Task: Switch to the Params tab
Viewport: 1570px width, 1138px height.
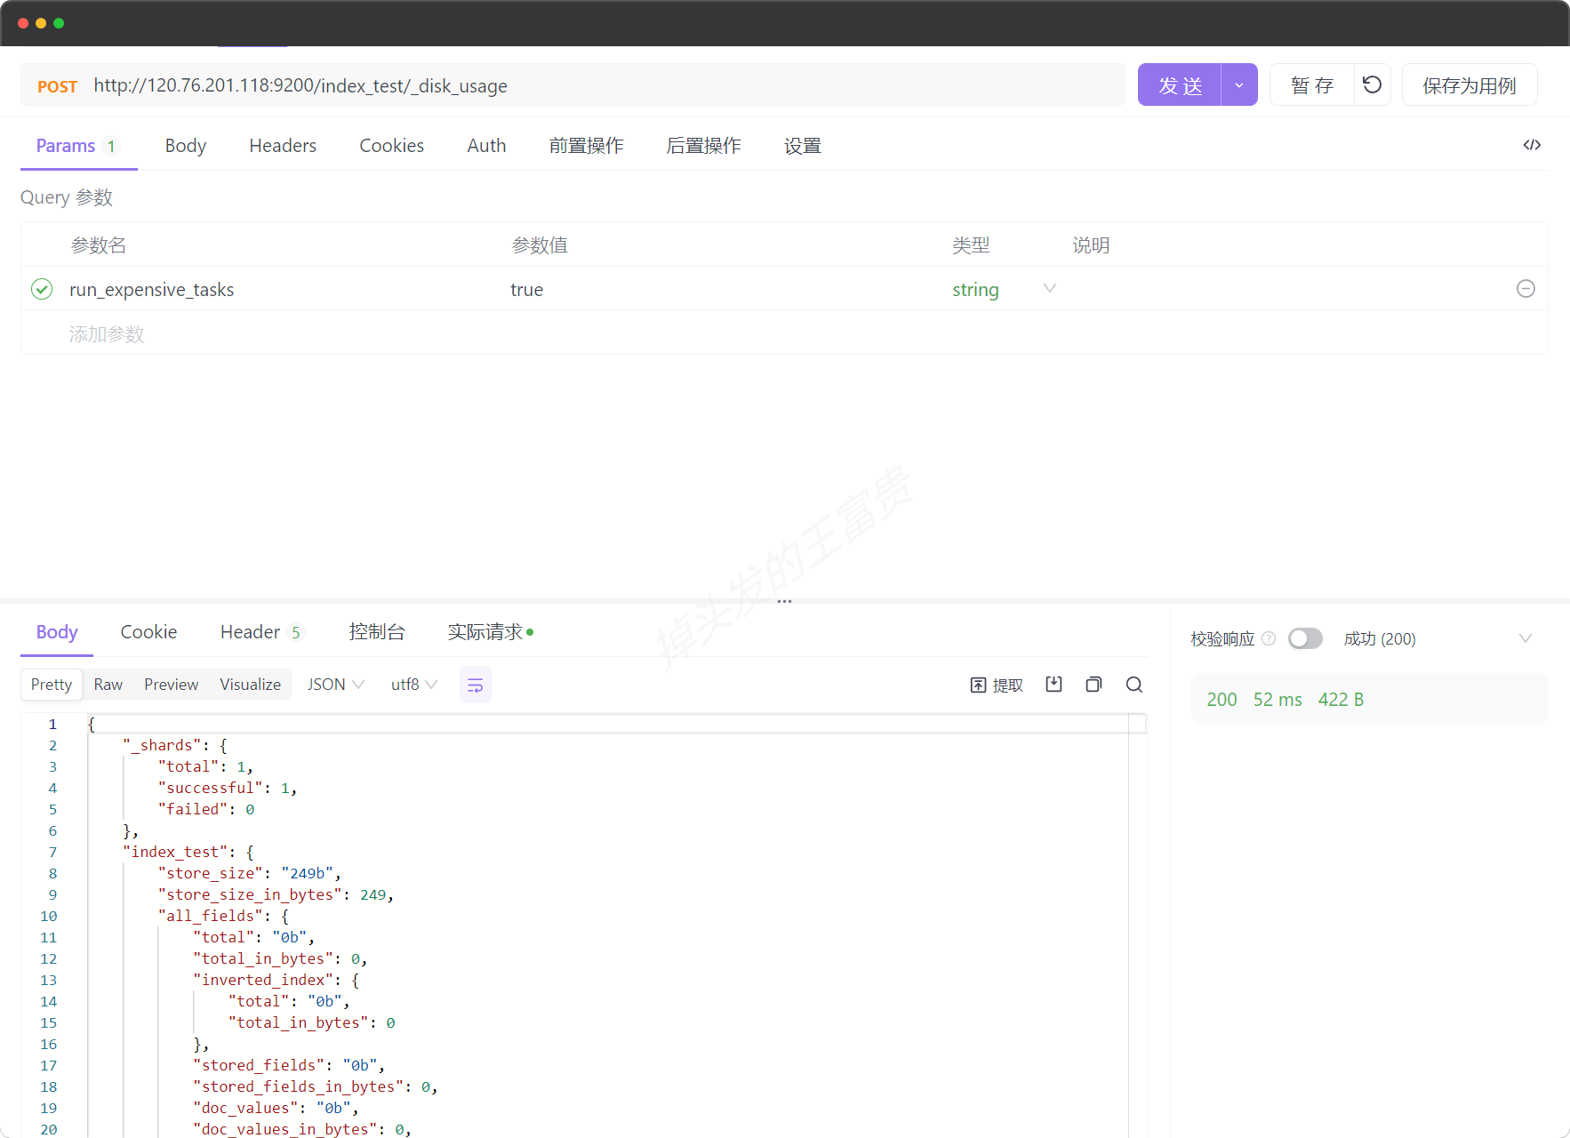Action: coord(77,146)
